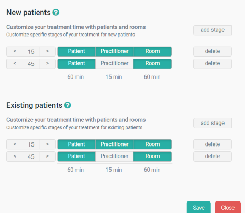Toggle Room on New patients 15 min stage
Image resolution: width=245 pixels, height=213 pixels.
[x=152, y=51]
